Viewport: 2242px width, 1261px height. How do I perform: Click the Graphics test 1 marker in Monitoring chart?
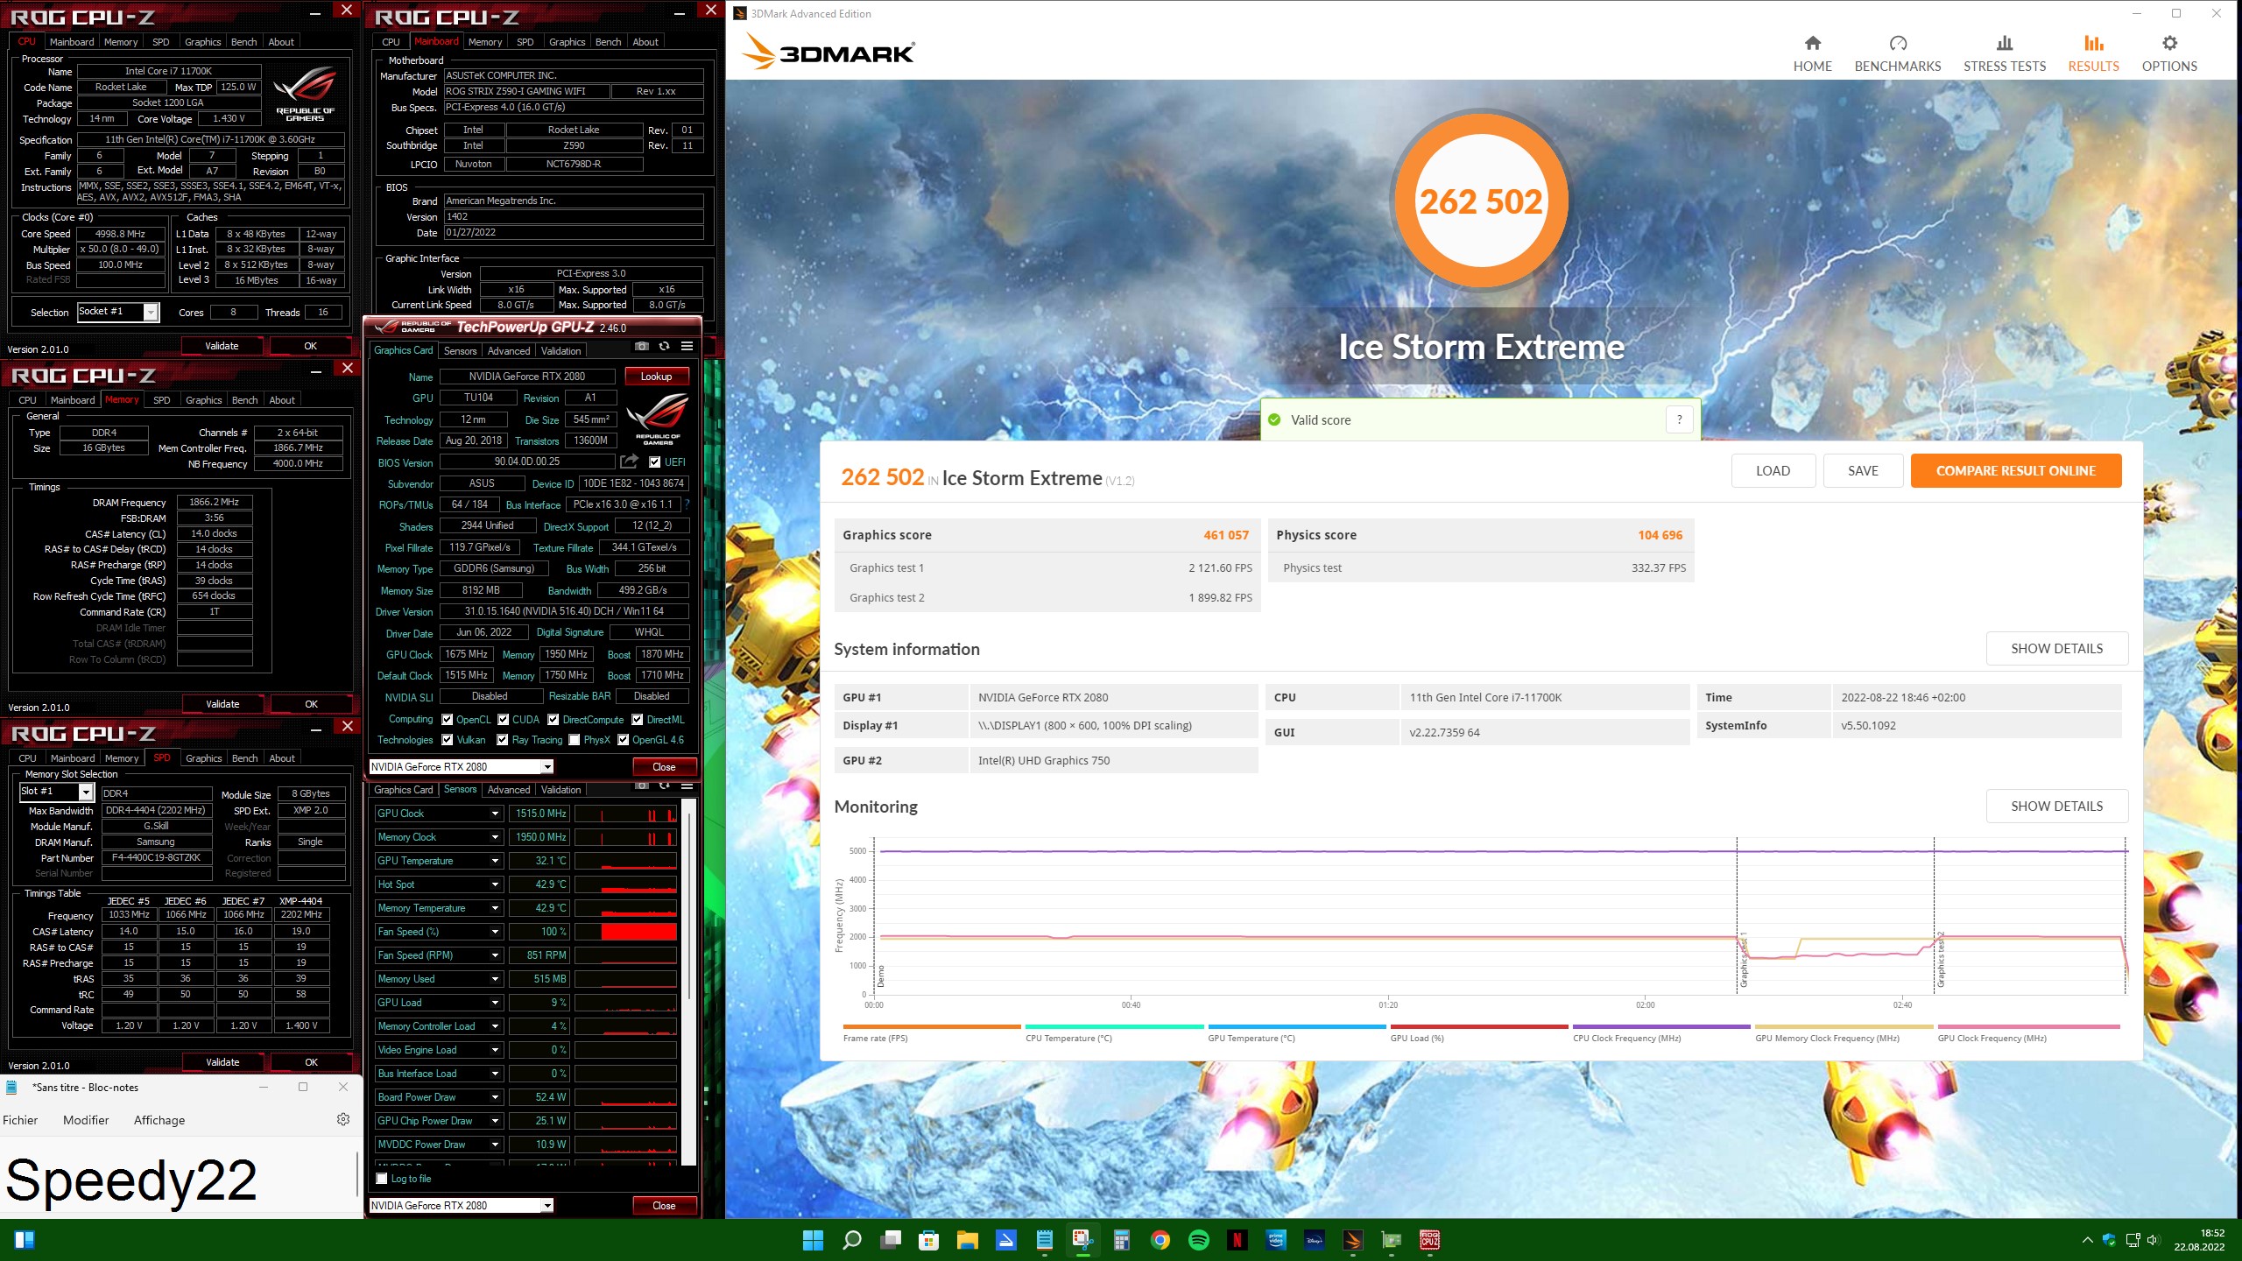1744,961
